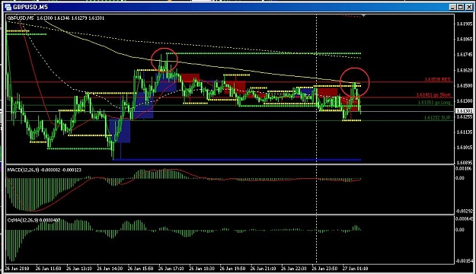Image resolution: width=476 pixels, height=274 pixels.
Task: Click the -0.00292 MACD scale value
Action: [465, 211]
